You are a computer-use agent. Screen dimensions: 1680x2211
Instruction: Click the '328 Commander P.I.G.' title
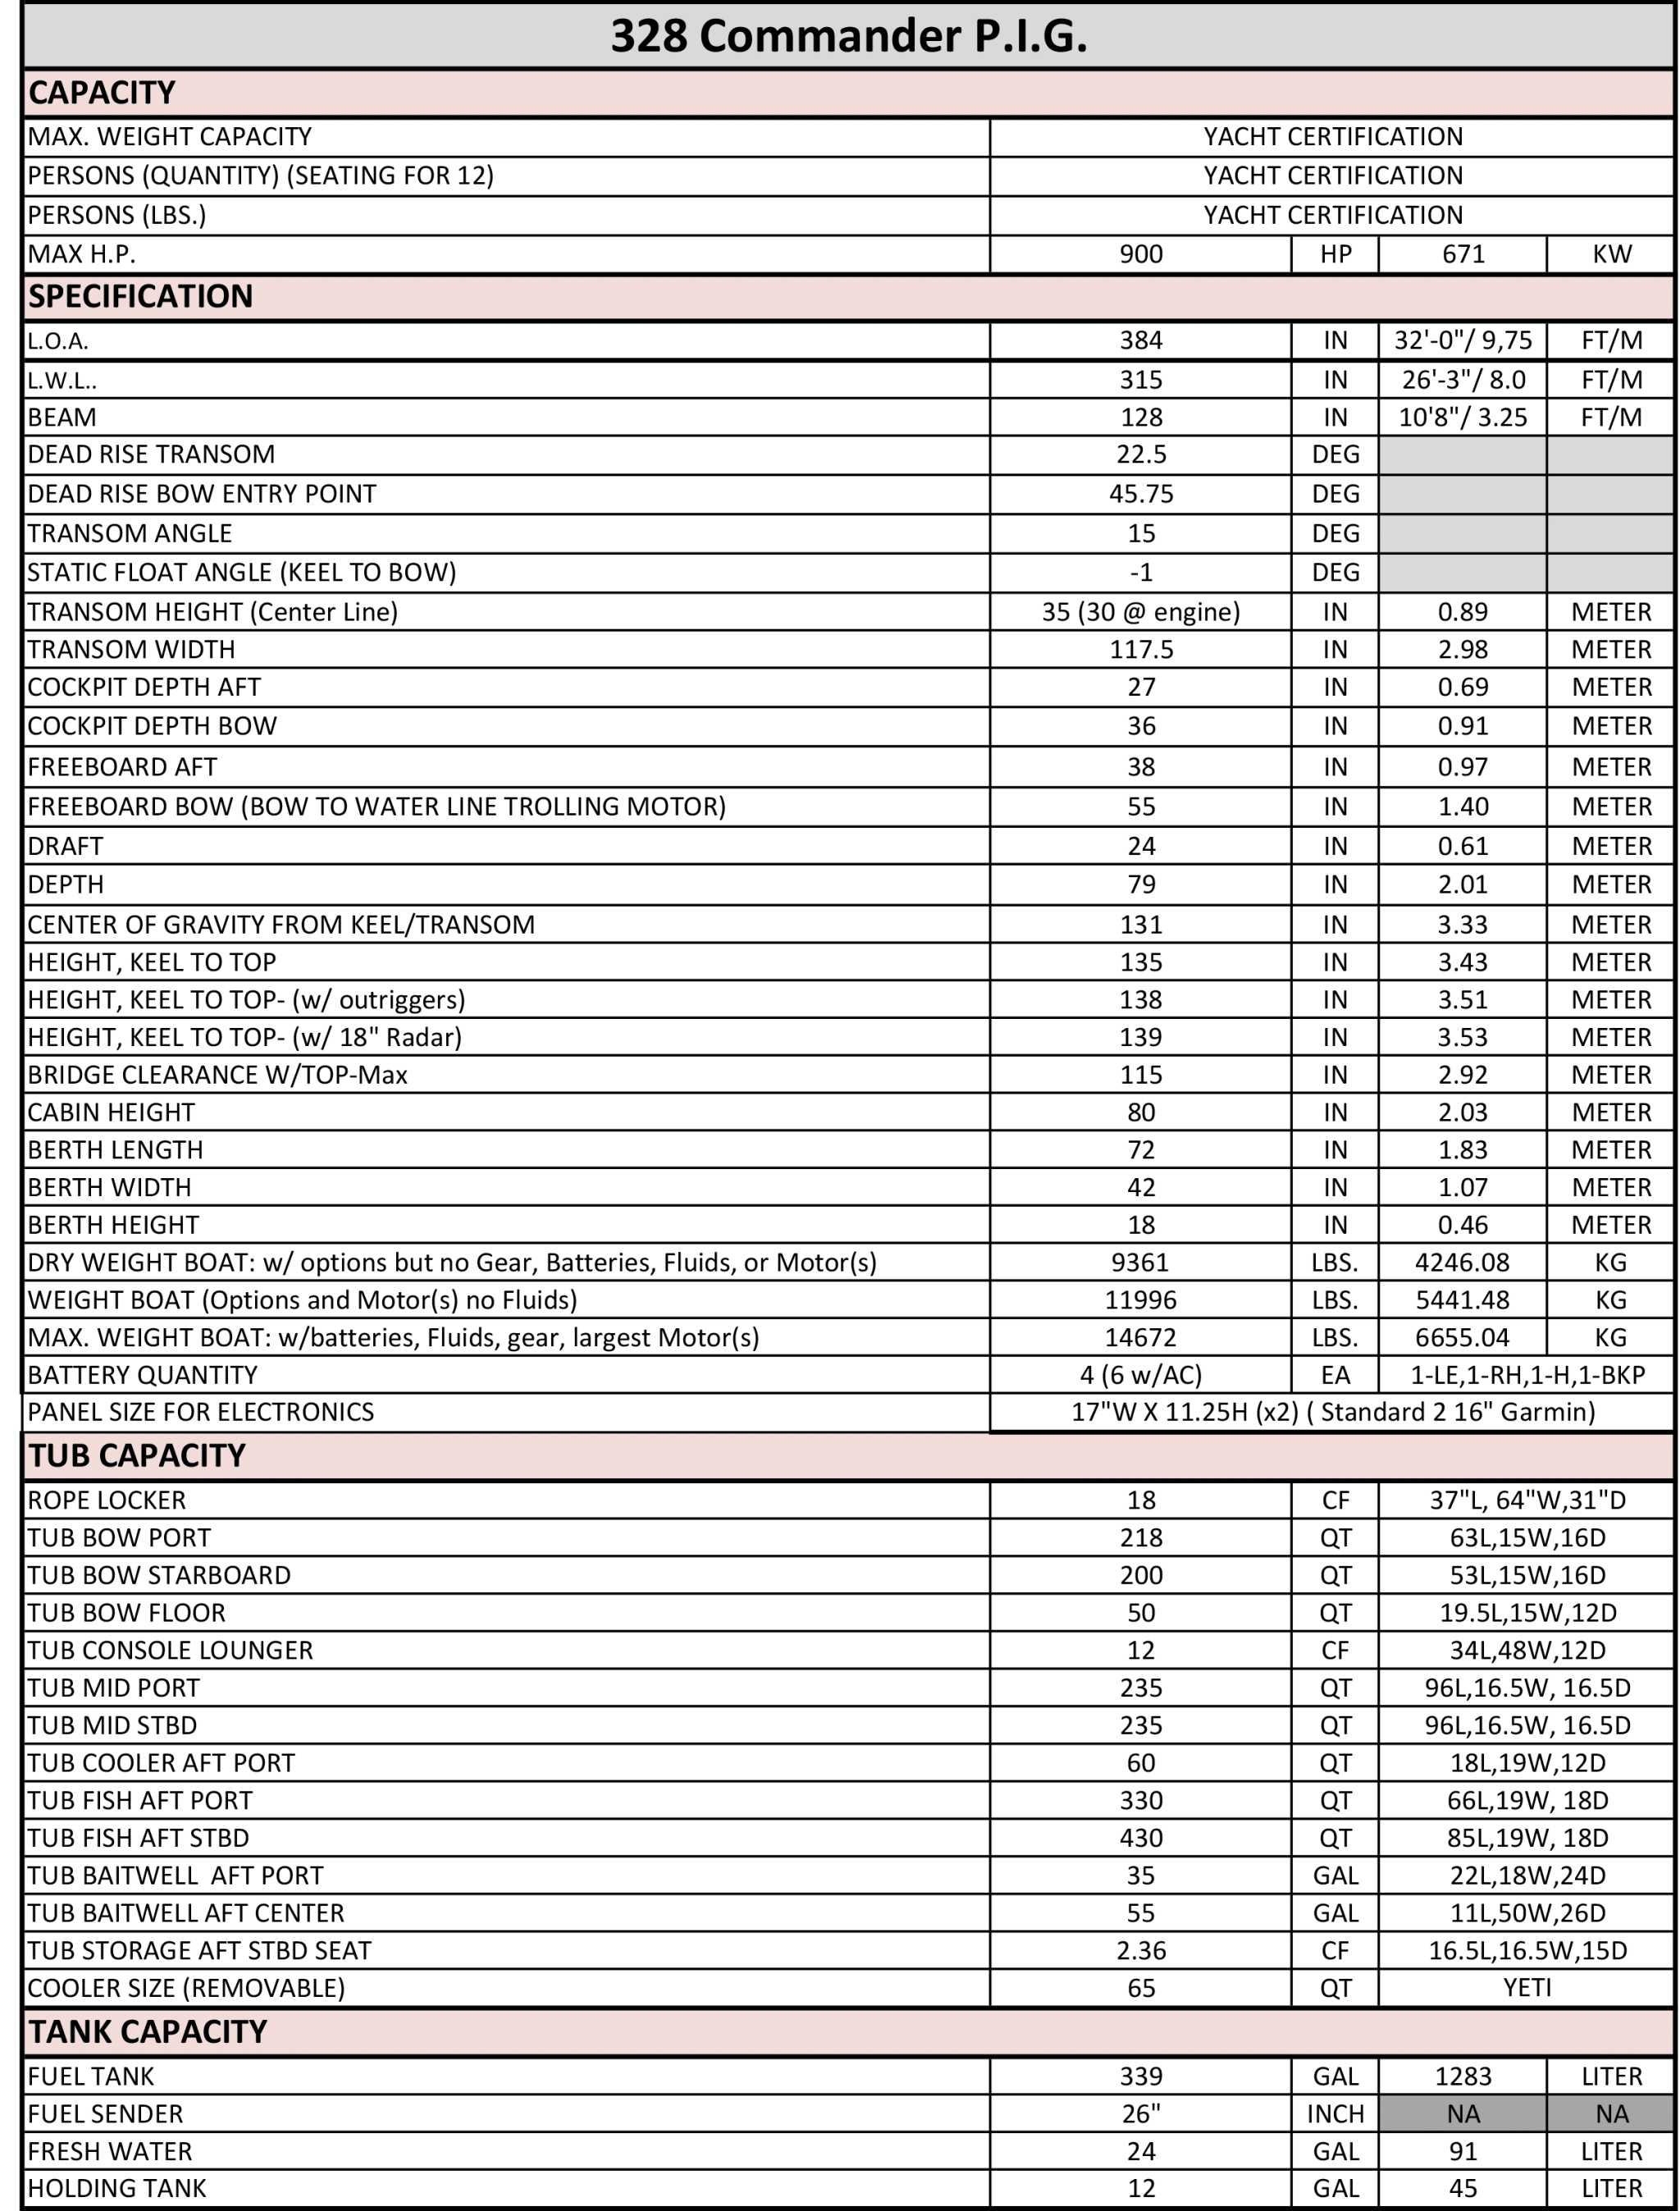[x=848, y=36]
